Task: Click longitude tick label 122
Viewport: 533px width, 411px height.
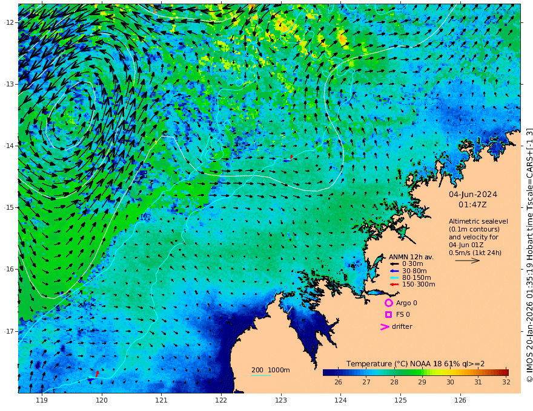Action: tap(221, 401)
